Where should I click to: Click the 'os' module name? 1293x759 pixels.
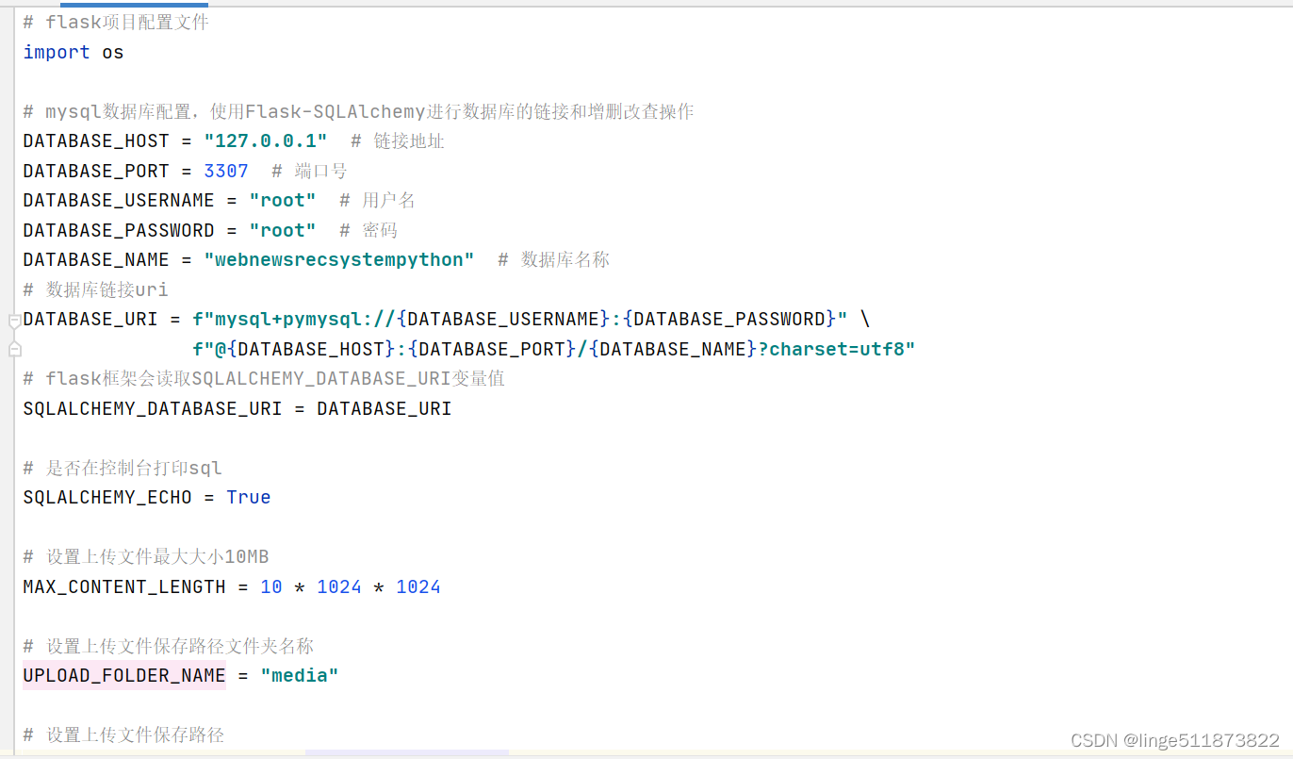113,52
